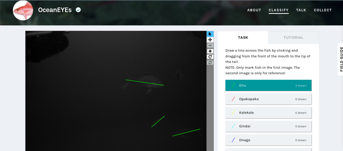Click the yellow Kalekale line icon

[233, 113]
